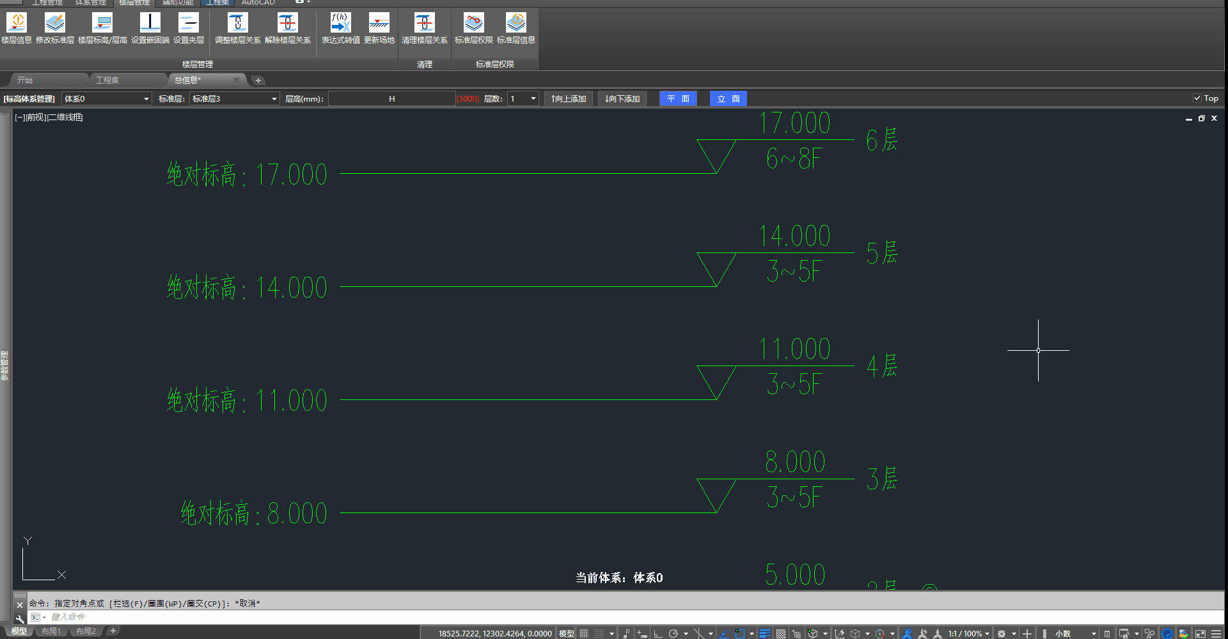Screen dimensions: 1228x639
Task: Select the 楼层标高/层高 tool
Action: (102, 28)
